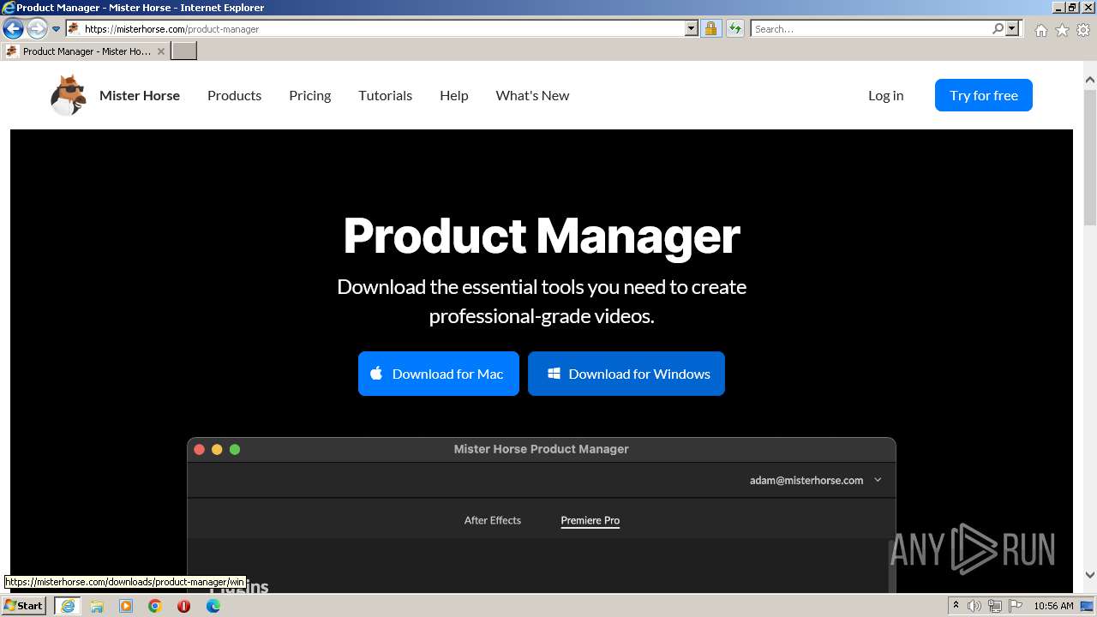This screenshot has height=617, width=1097.
Task: Click Download for Mac button
Action: (438, 374)
